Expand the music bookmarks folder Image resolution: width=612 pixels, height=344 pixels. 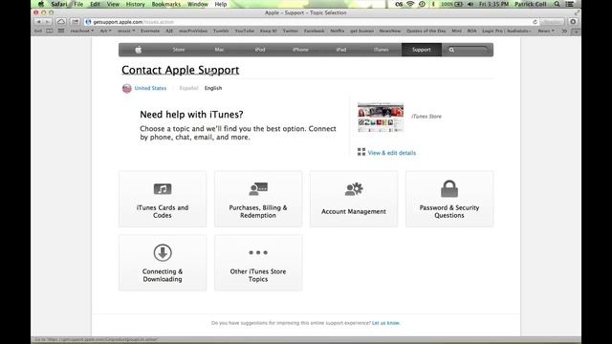126,31
